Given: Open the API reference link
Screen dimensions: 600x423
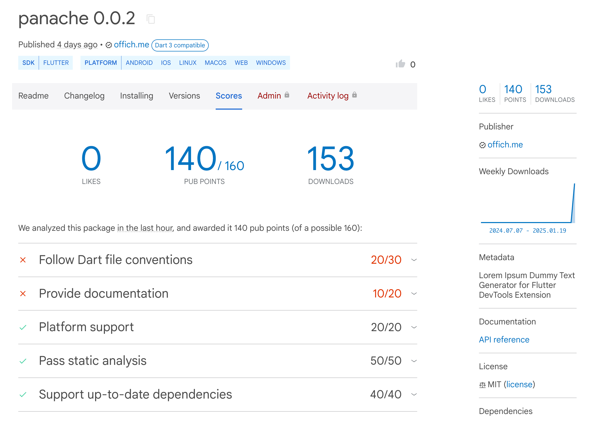Looking at the screenshot, I should (x=504, y=340).
